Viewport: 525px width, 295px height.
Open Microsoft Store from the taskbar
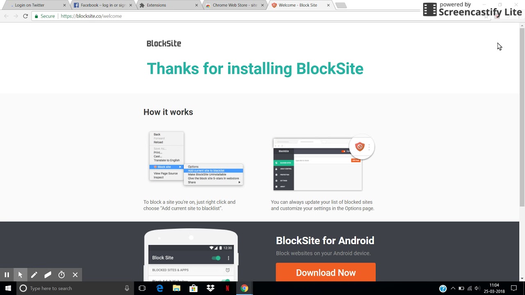(194, 288)
